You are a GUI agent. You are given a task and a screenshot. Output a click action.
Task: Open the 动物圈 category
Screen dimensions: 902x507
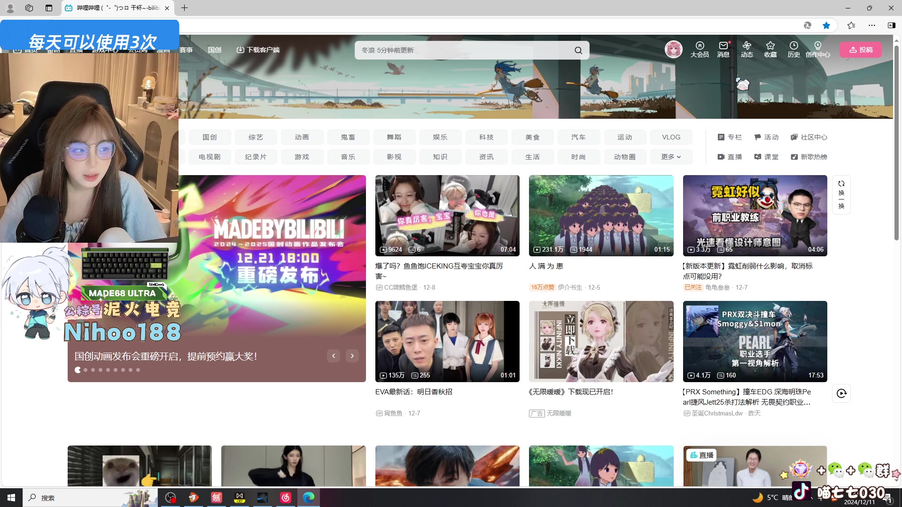625,157
